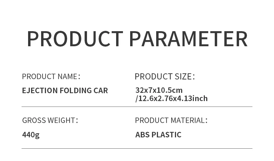The width and height of the screenshot is (274, 161).
Task: Select the PRODUCT MATERIAL label
Action: tap(171, 120)
